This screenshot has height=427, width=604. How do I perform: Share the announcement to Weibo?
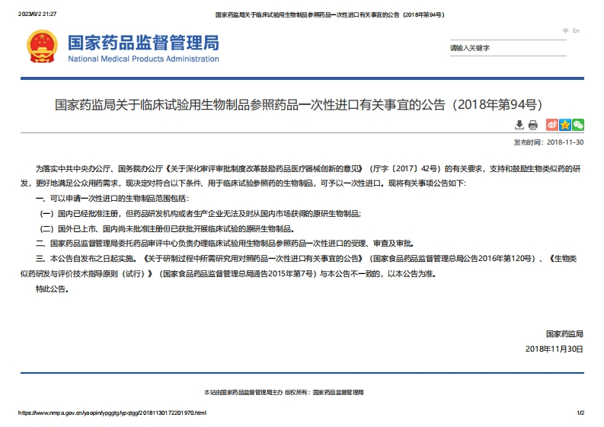coord(552,125)
